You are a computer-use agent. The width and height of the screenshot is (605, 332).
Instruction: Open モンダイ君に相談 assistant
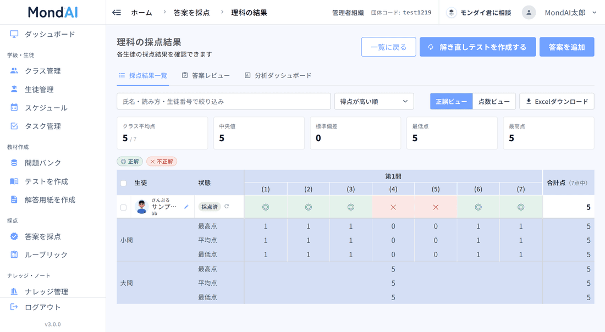pyautogui.click(x=479, y=13)
